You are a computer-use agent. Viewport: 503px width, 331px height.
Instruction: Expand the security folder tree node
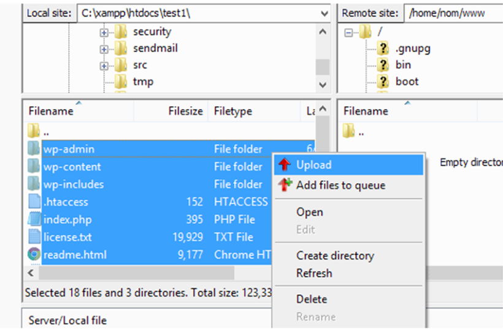[104, 32]
